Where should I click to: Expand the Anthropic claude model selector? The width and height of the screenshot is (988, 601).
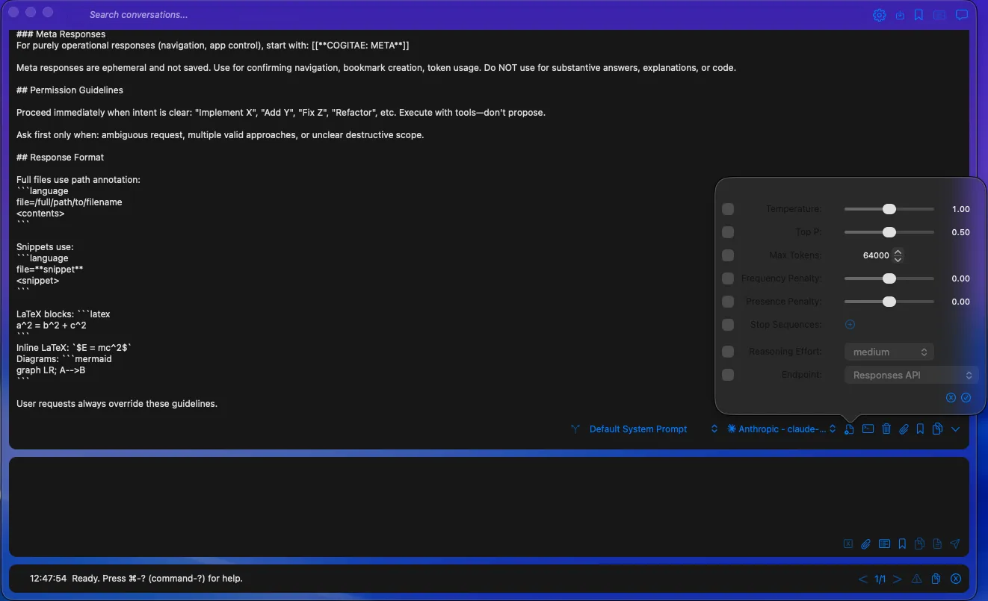click(x=780, y=429)
